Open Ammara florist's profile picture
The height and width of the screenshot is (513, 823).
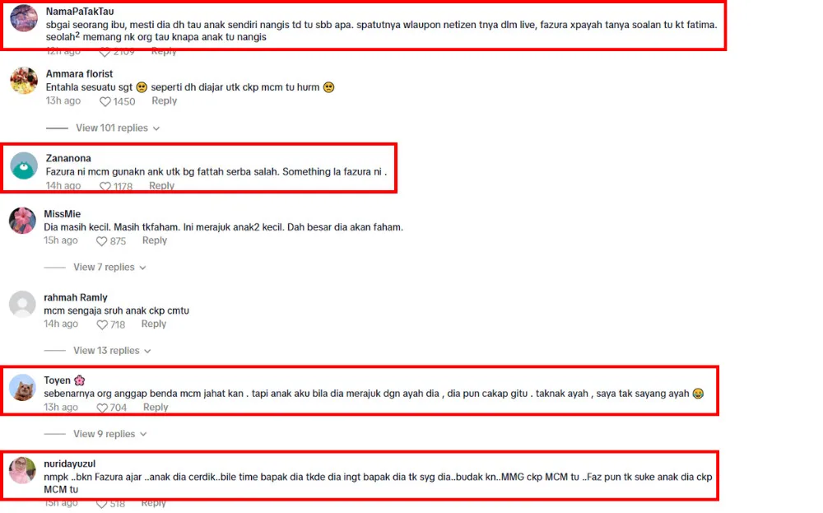[x=24, y=81]
